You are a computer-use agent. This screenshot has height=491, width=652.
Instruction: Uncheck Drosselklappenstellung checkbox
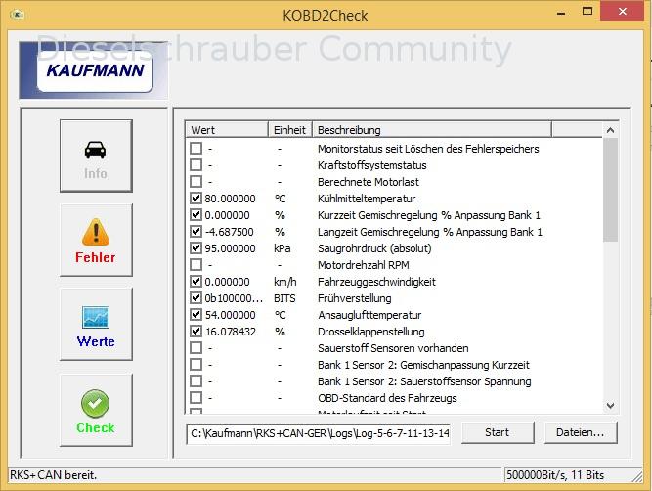[x=196, y=332]
